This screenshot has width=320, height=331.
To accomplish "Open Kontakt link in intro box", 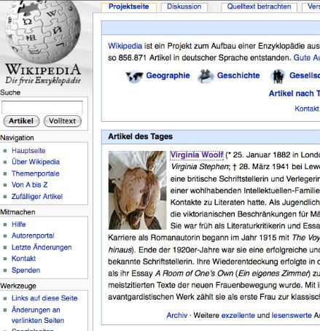I will [307, 109].
